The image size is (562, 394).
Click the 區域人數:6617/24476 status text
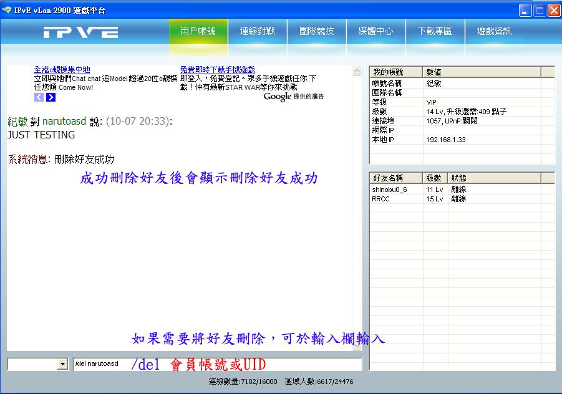(319, 382)
